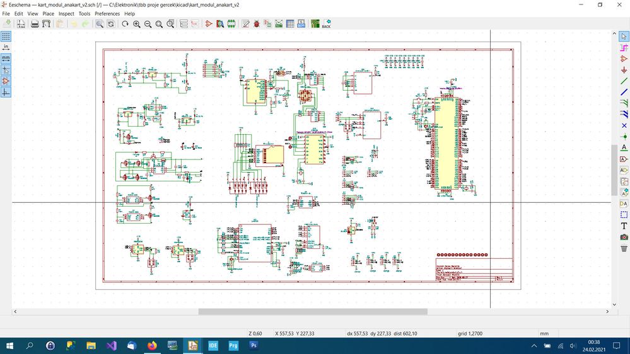
Task: Zoom to fit the schematic page
Action: pyautogui.click(x=159, y=24)
